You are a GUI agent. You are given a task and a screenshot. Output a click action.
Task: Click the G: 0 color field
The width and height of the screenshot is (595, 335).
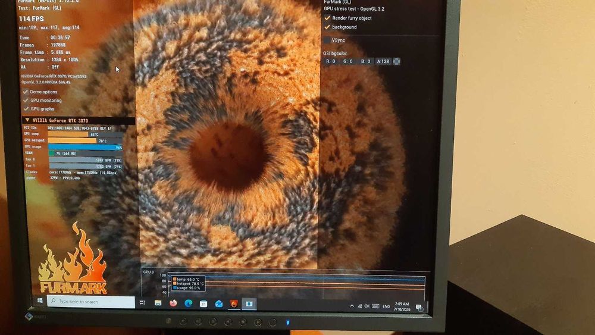tap(348, 61)
